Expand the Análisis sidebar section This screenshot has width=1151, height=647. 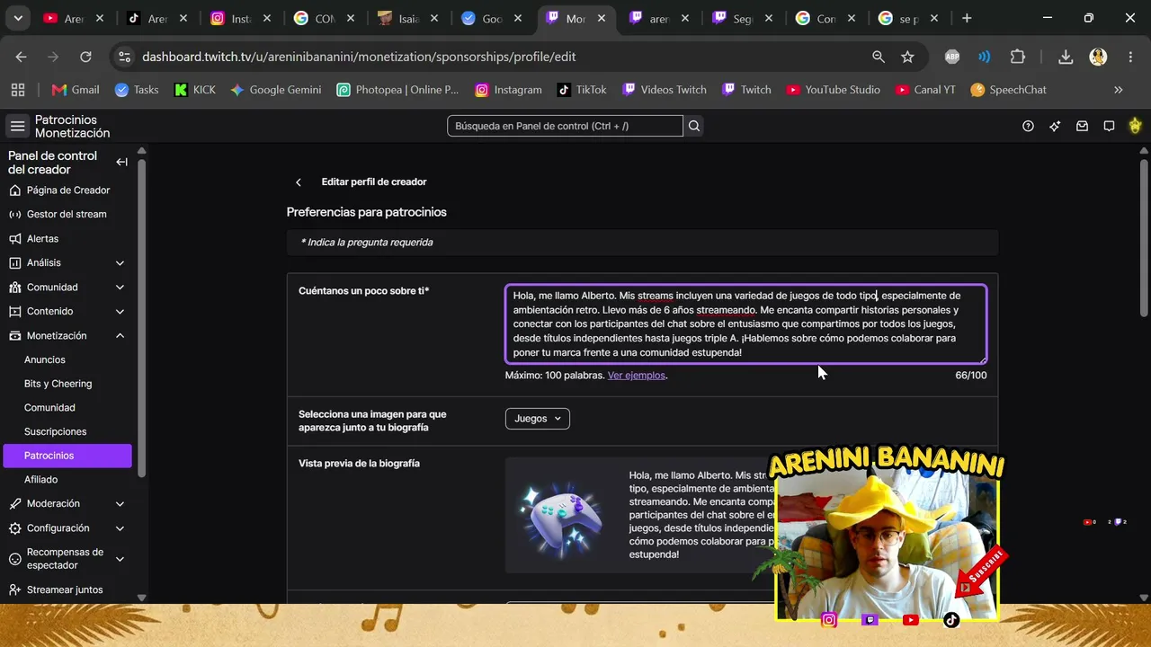click(x=120, y=263)
